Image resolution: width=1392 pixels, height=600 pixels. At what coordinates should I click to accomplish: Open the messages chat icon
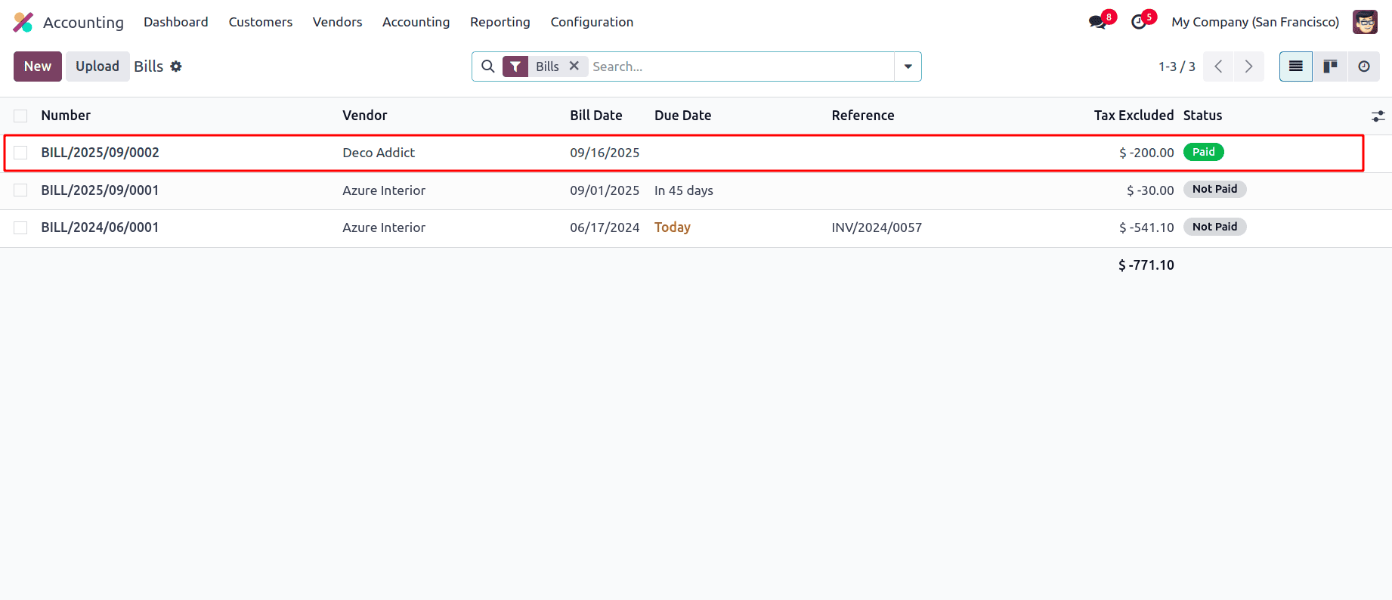1098,22
